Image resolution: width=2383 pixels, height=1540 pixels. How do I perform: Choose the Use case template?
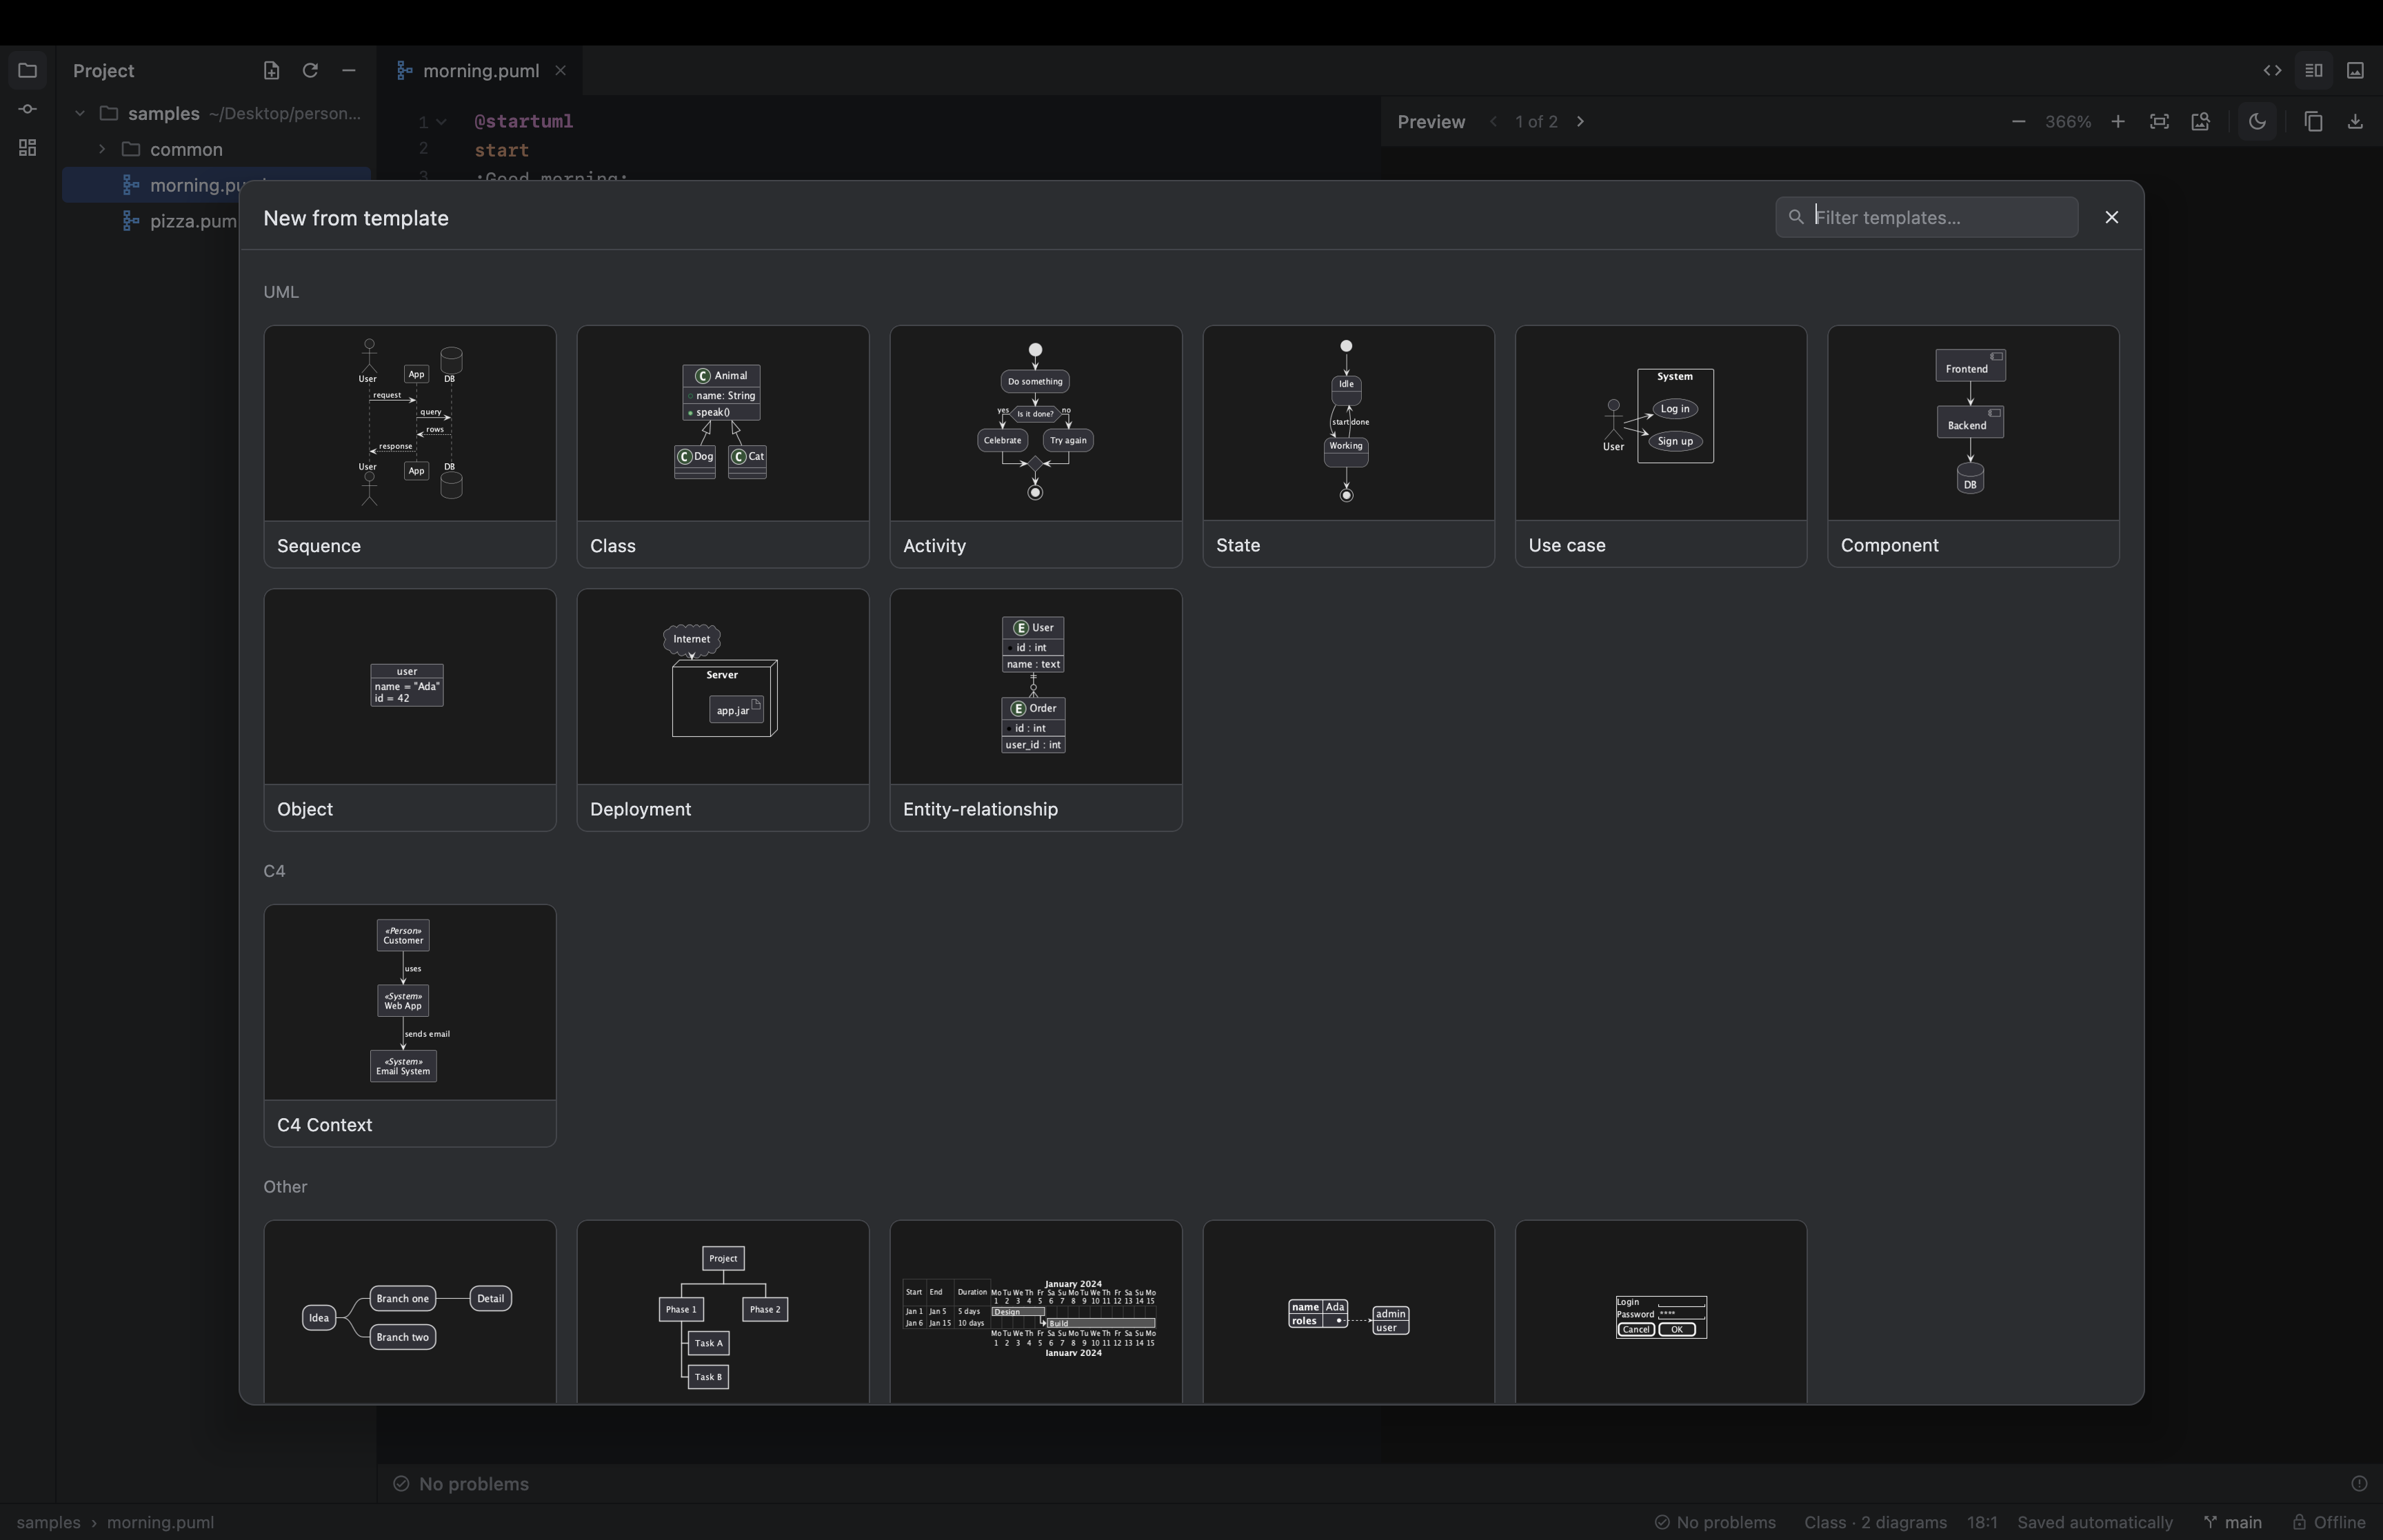[x=1660, y=446]
